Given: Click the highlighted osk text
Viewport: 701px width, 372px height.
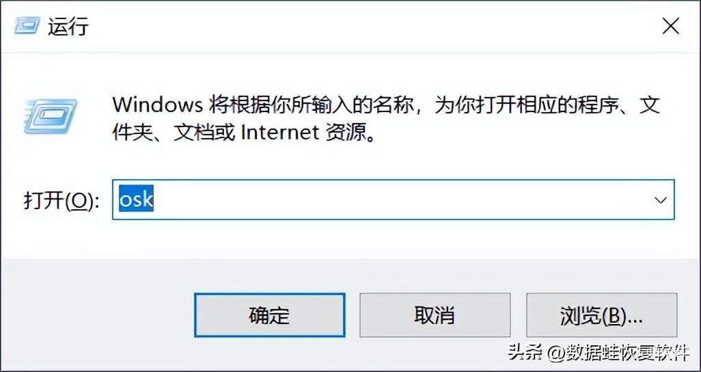Looking at the screenshot, I should click(x=137, y=200).
